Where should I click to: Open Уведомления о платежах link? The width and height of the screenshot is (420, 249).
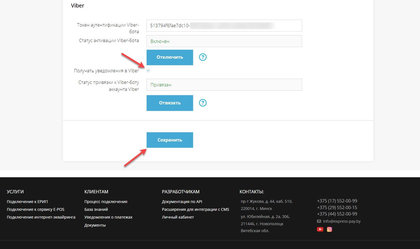pyautogui.click(x=108, y=217)
